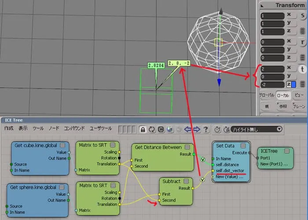This screenshot has width=308, height=220.
Task: Toggle the rotation 'r' transform button
Action: (303, 42)
